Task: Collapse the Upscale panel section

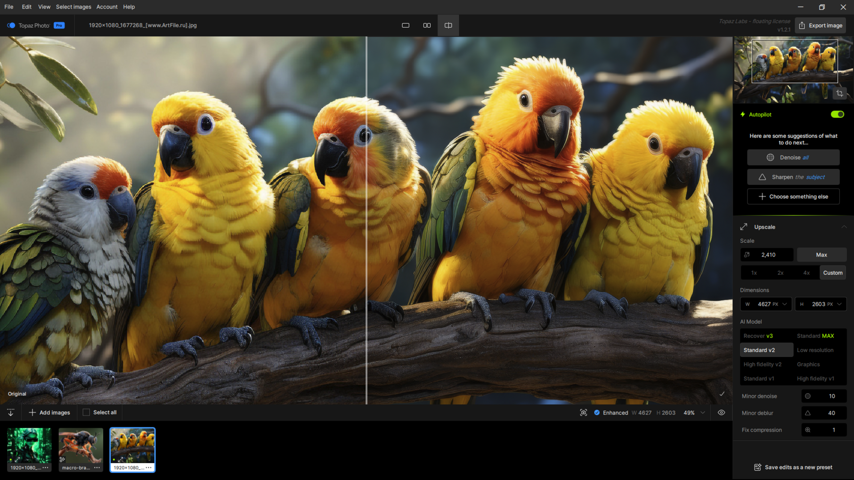Action: point(844,227)
